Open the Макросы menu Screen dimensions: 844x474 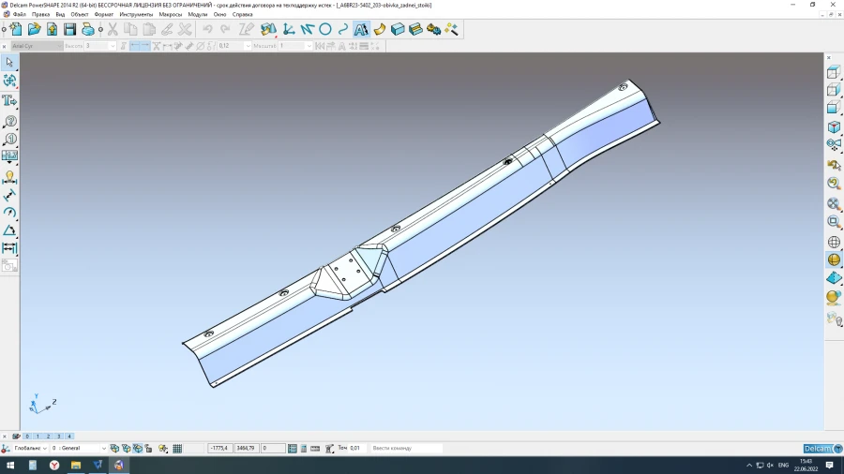171,15
